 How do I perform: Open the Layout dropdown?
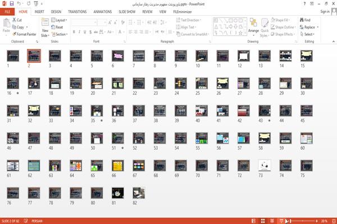(59, 20)
